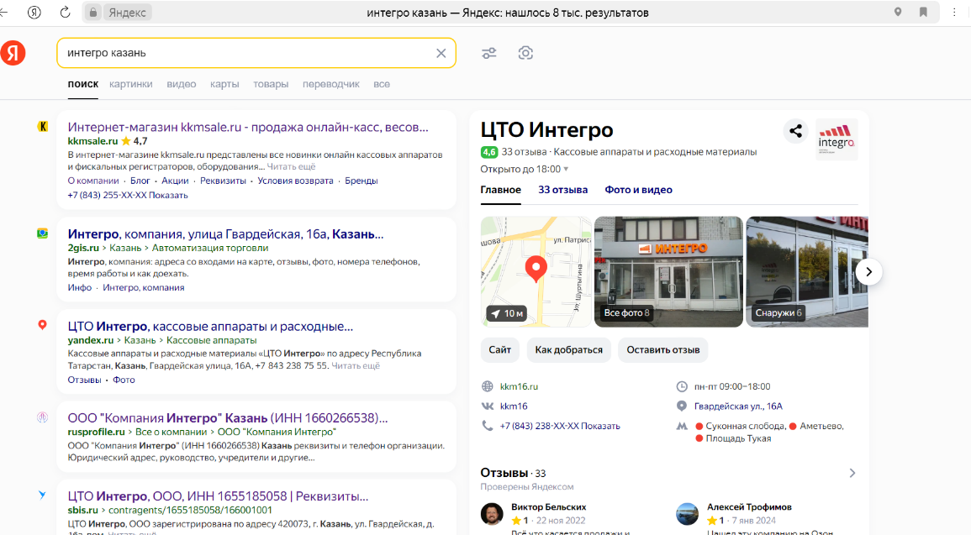Clear the search query with X icon

click(x=441, y=53)
